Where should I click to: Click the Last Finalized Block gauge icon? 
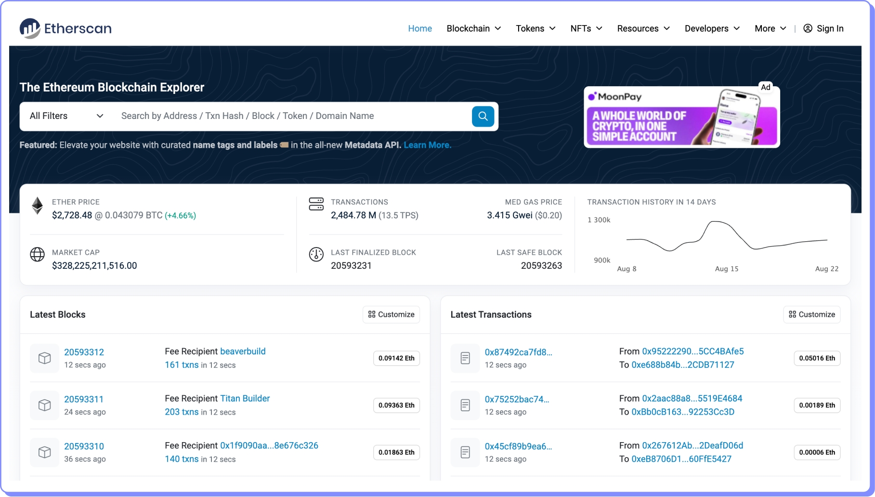316,254
